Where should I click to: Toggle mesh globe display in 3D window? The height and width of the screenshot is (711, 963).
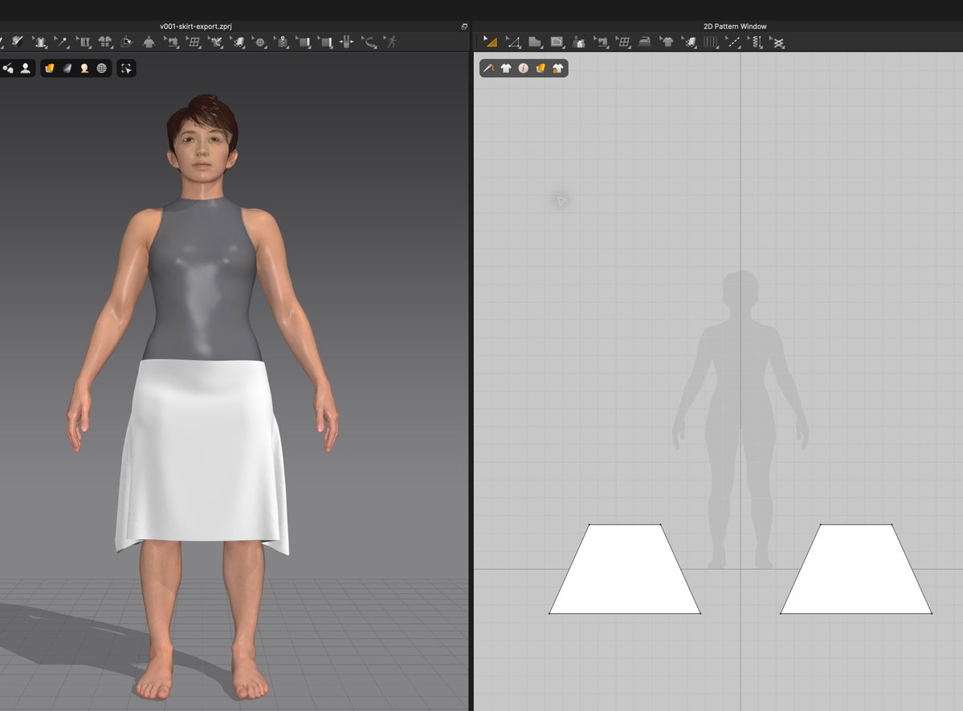tap(102, 68)
